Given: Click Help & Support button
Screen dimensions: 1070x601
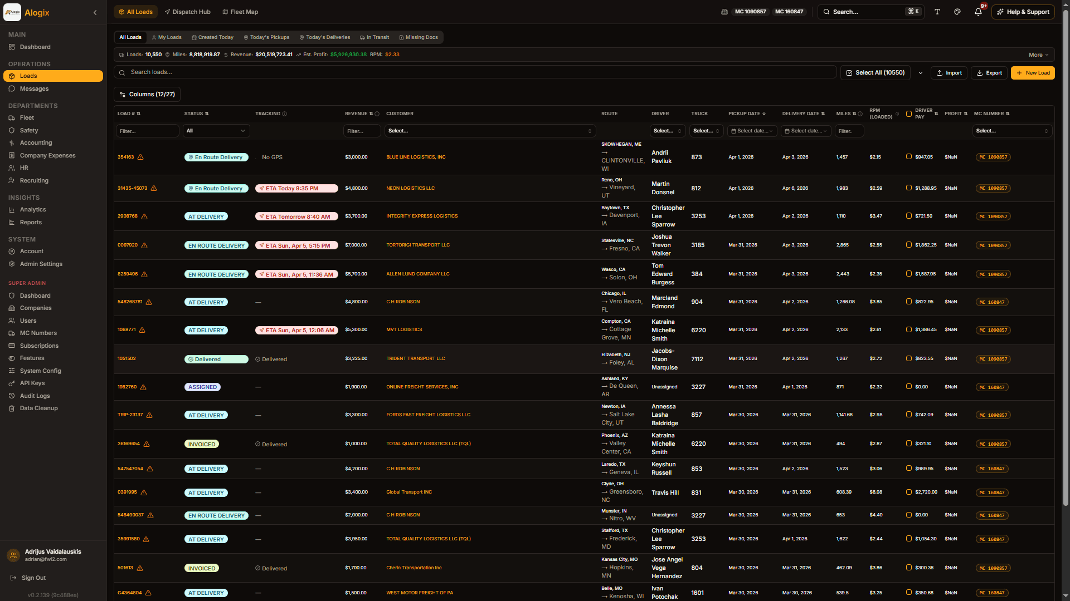Looking at the screenshot, I should click(1023, 12).
